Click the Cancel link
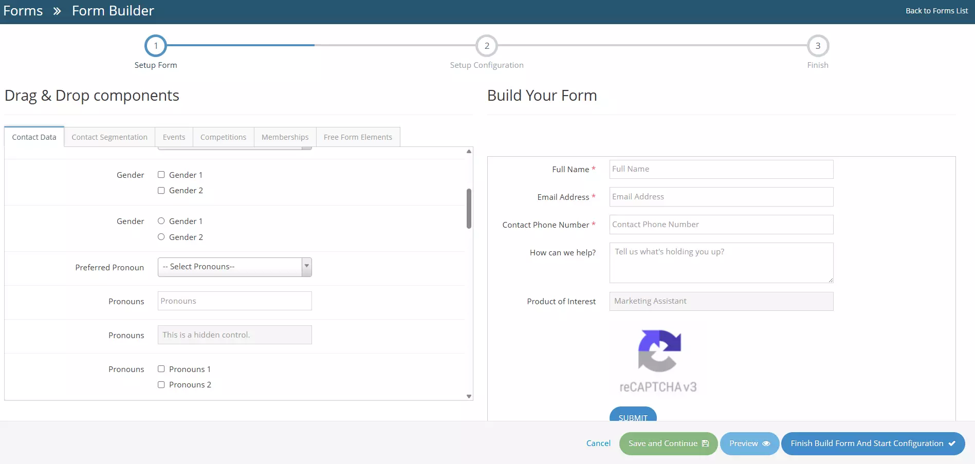The width and height of the screenshot is (975, 464). [598, 443]
